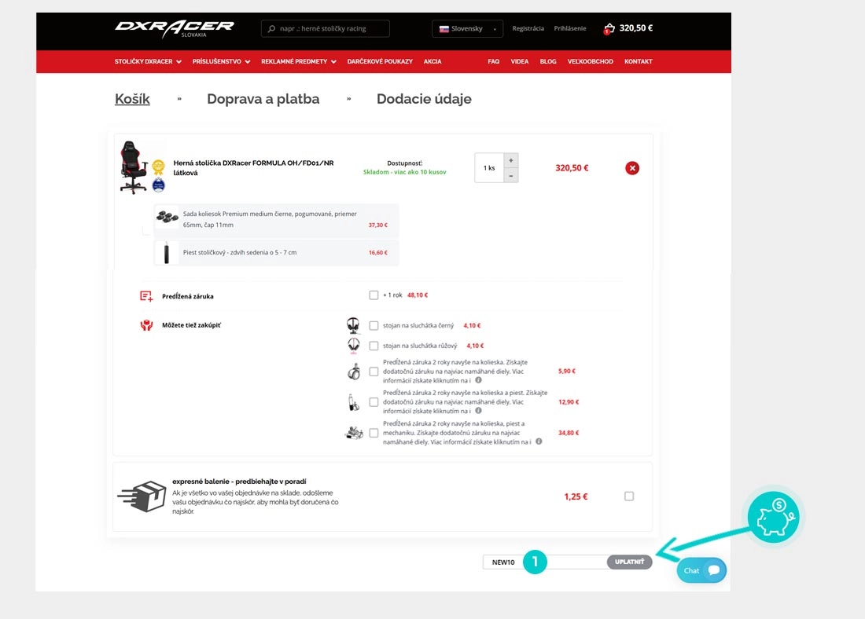This screenshot has height=619, width=865.
Task: Open the Premium wheels set thumbnail
Action: pyautogui.click(x=167, y=217)
